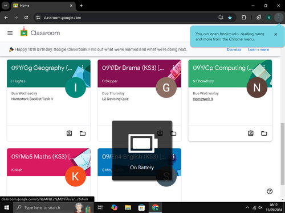
Task: Open the tab search dropdown arrow
Action: 6,6
